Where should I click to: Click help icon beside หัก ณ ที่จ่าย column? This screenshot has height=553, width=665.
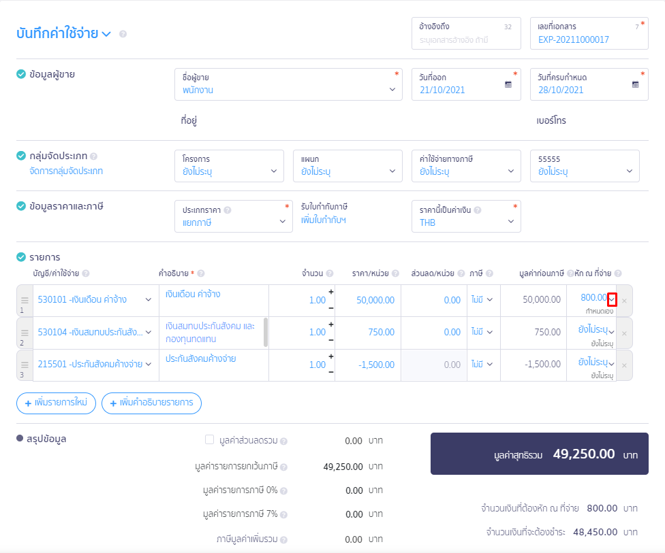[618, 273]
